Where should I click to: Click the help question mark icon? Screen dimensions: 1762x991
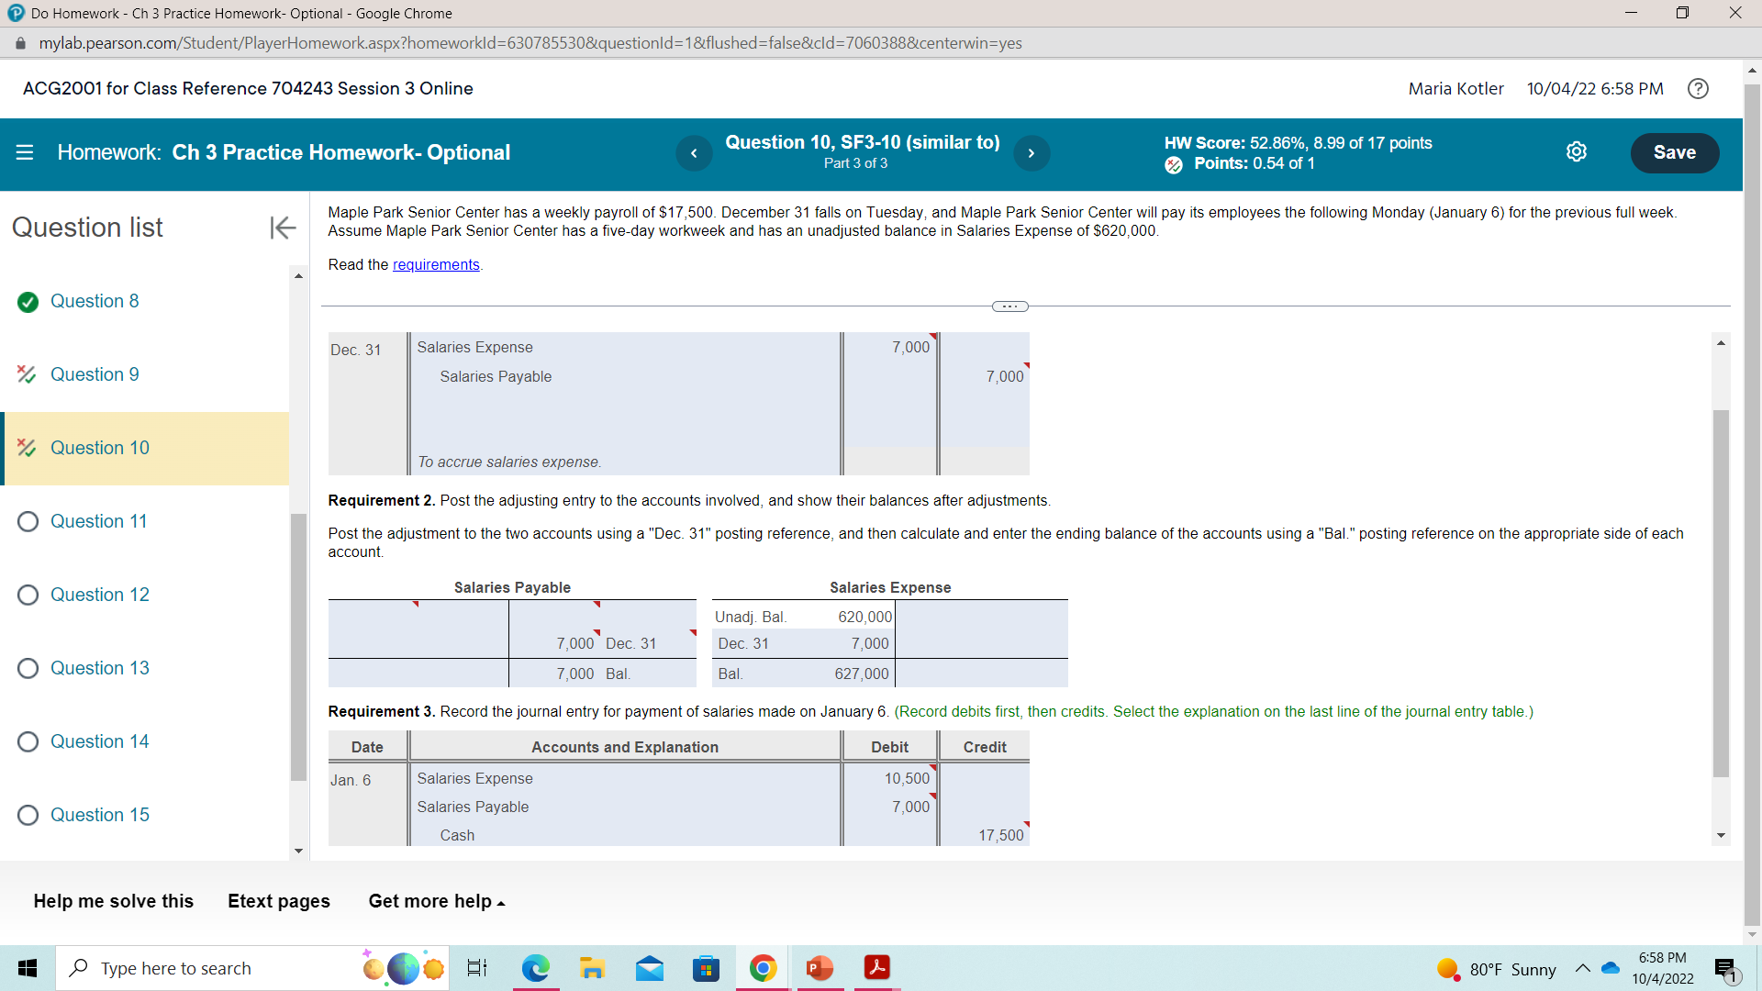pos(1698,88)
